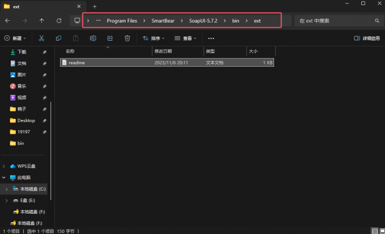
Task: Go back to previous folder
Action: pyautogui.click(x=7, y=21)
